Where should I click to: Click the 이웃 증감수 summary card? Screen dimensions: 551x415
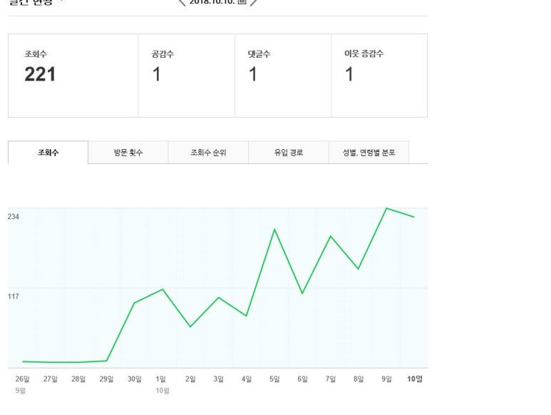tap(379, 75)
